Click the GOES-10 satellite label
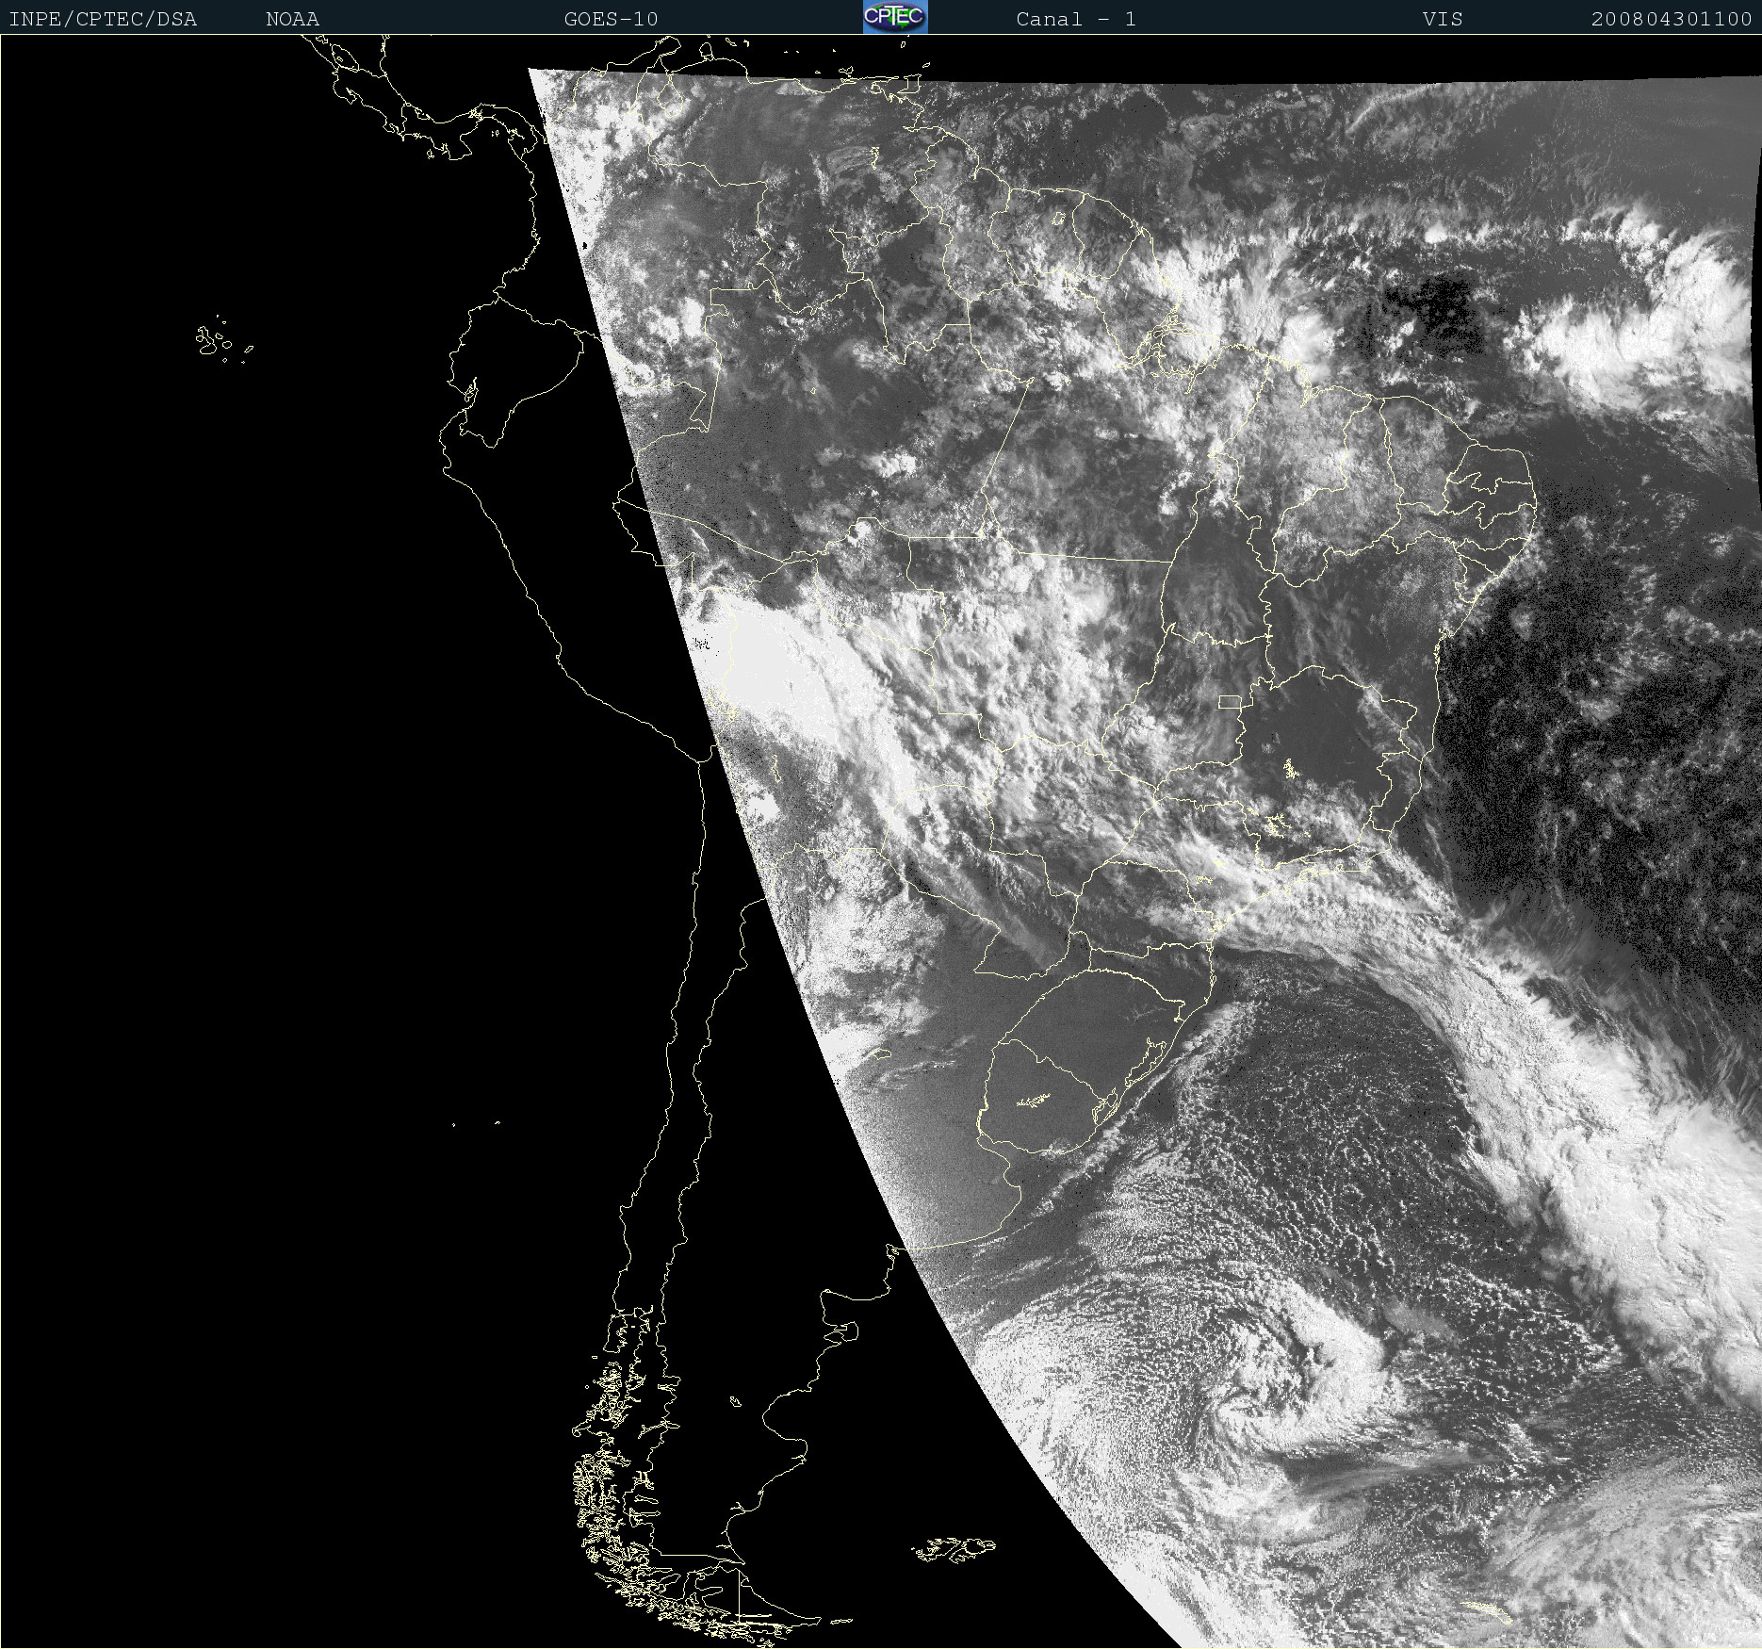The width and height of the screenshot is (1762, 1649). tap(611, 19)
